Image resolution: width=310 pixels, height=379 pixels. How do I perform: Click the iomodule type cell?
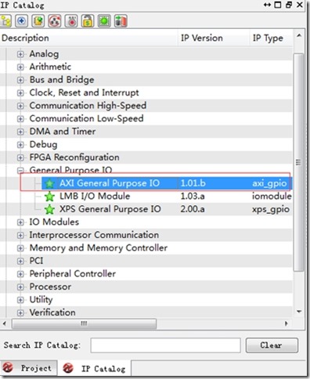[x=272, y=197]
